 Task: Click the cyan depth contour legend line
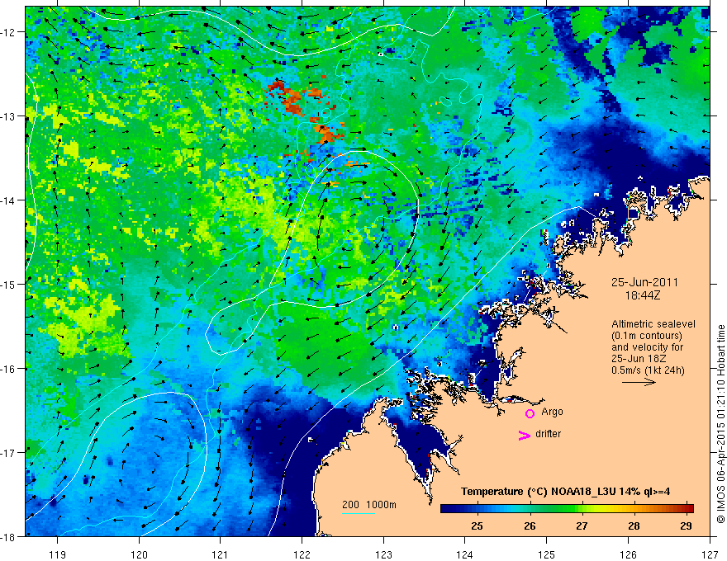pyautogui.click(x=359, y=513)
